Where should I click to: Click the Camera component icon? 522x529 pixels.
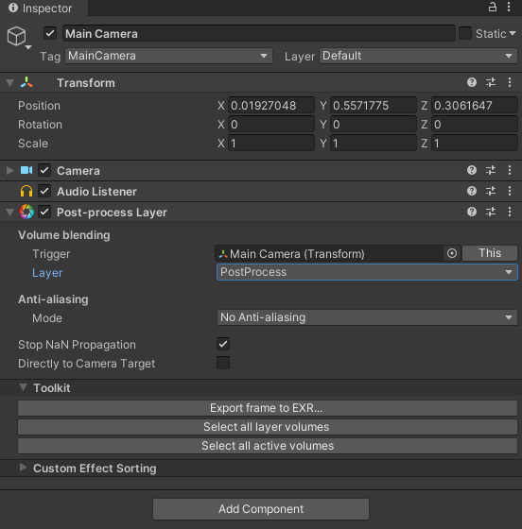pos(26,170)
